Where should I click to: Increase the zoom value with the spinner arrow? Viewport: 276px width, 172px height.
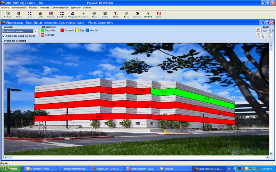[x=270, y=29]
